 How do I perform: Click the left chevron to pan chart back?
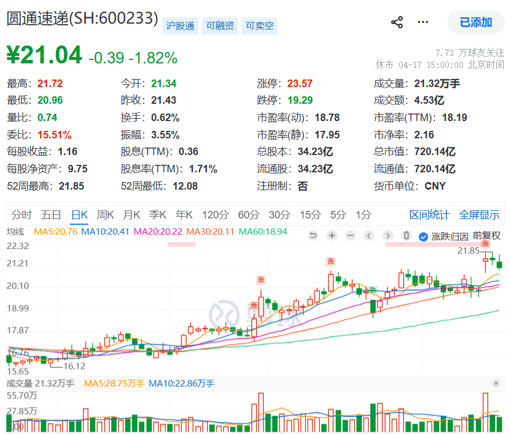[369, 236]
